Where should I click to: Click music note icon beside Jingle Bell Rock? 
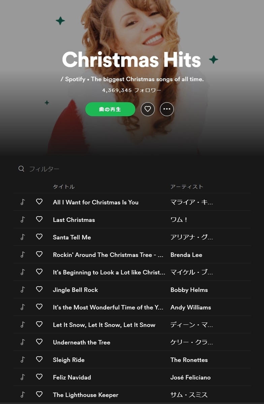23,289
